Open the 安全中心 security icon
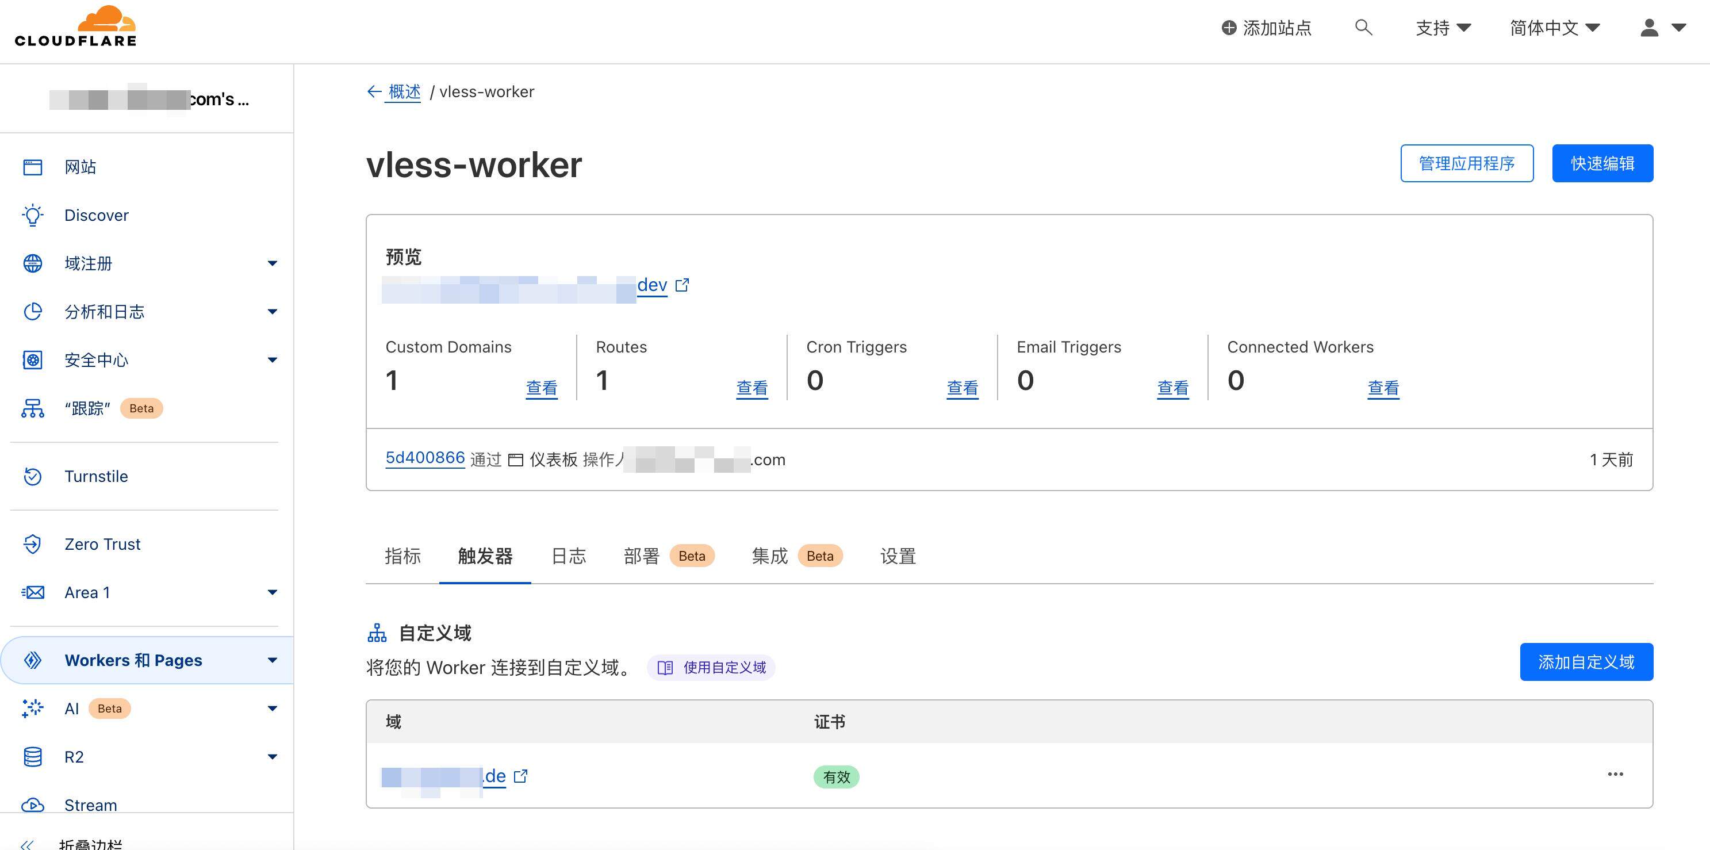The width and height of the screenshot is (1710, 850). point(32,359)
